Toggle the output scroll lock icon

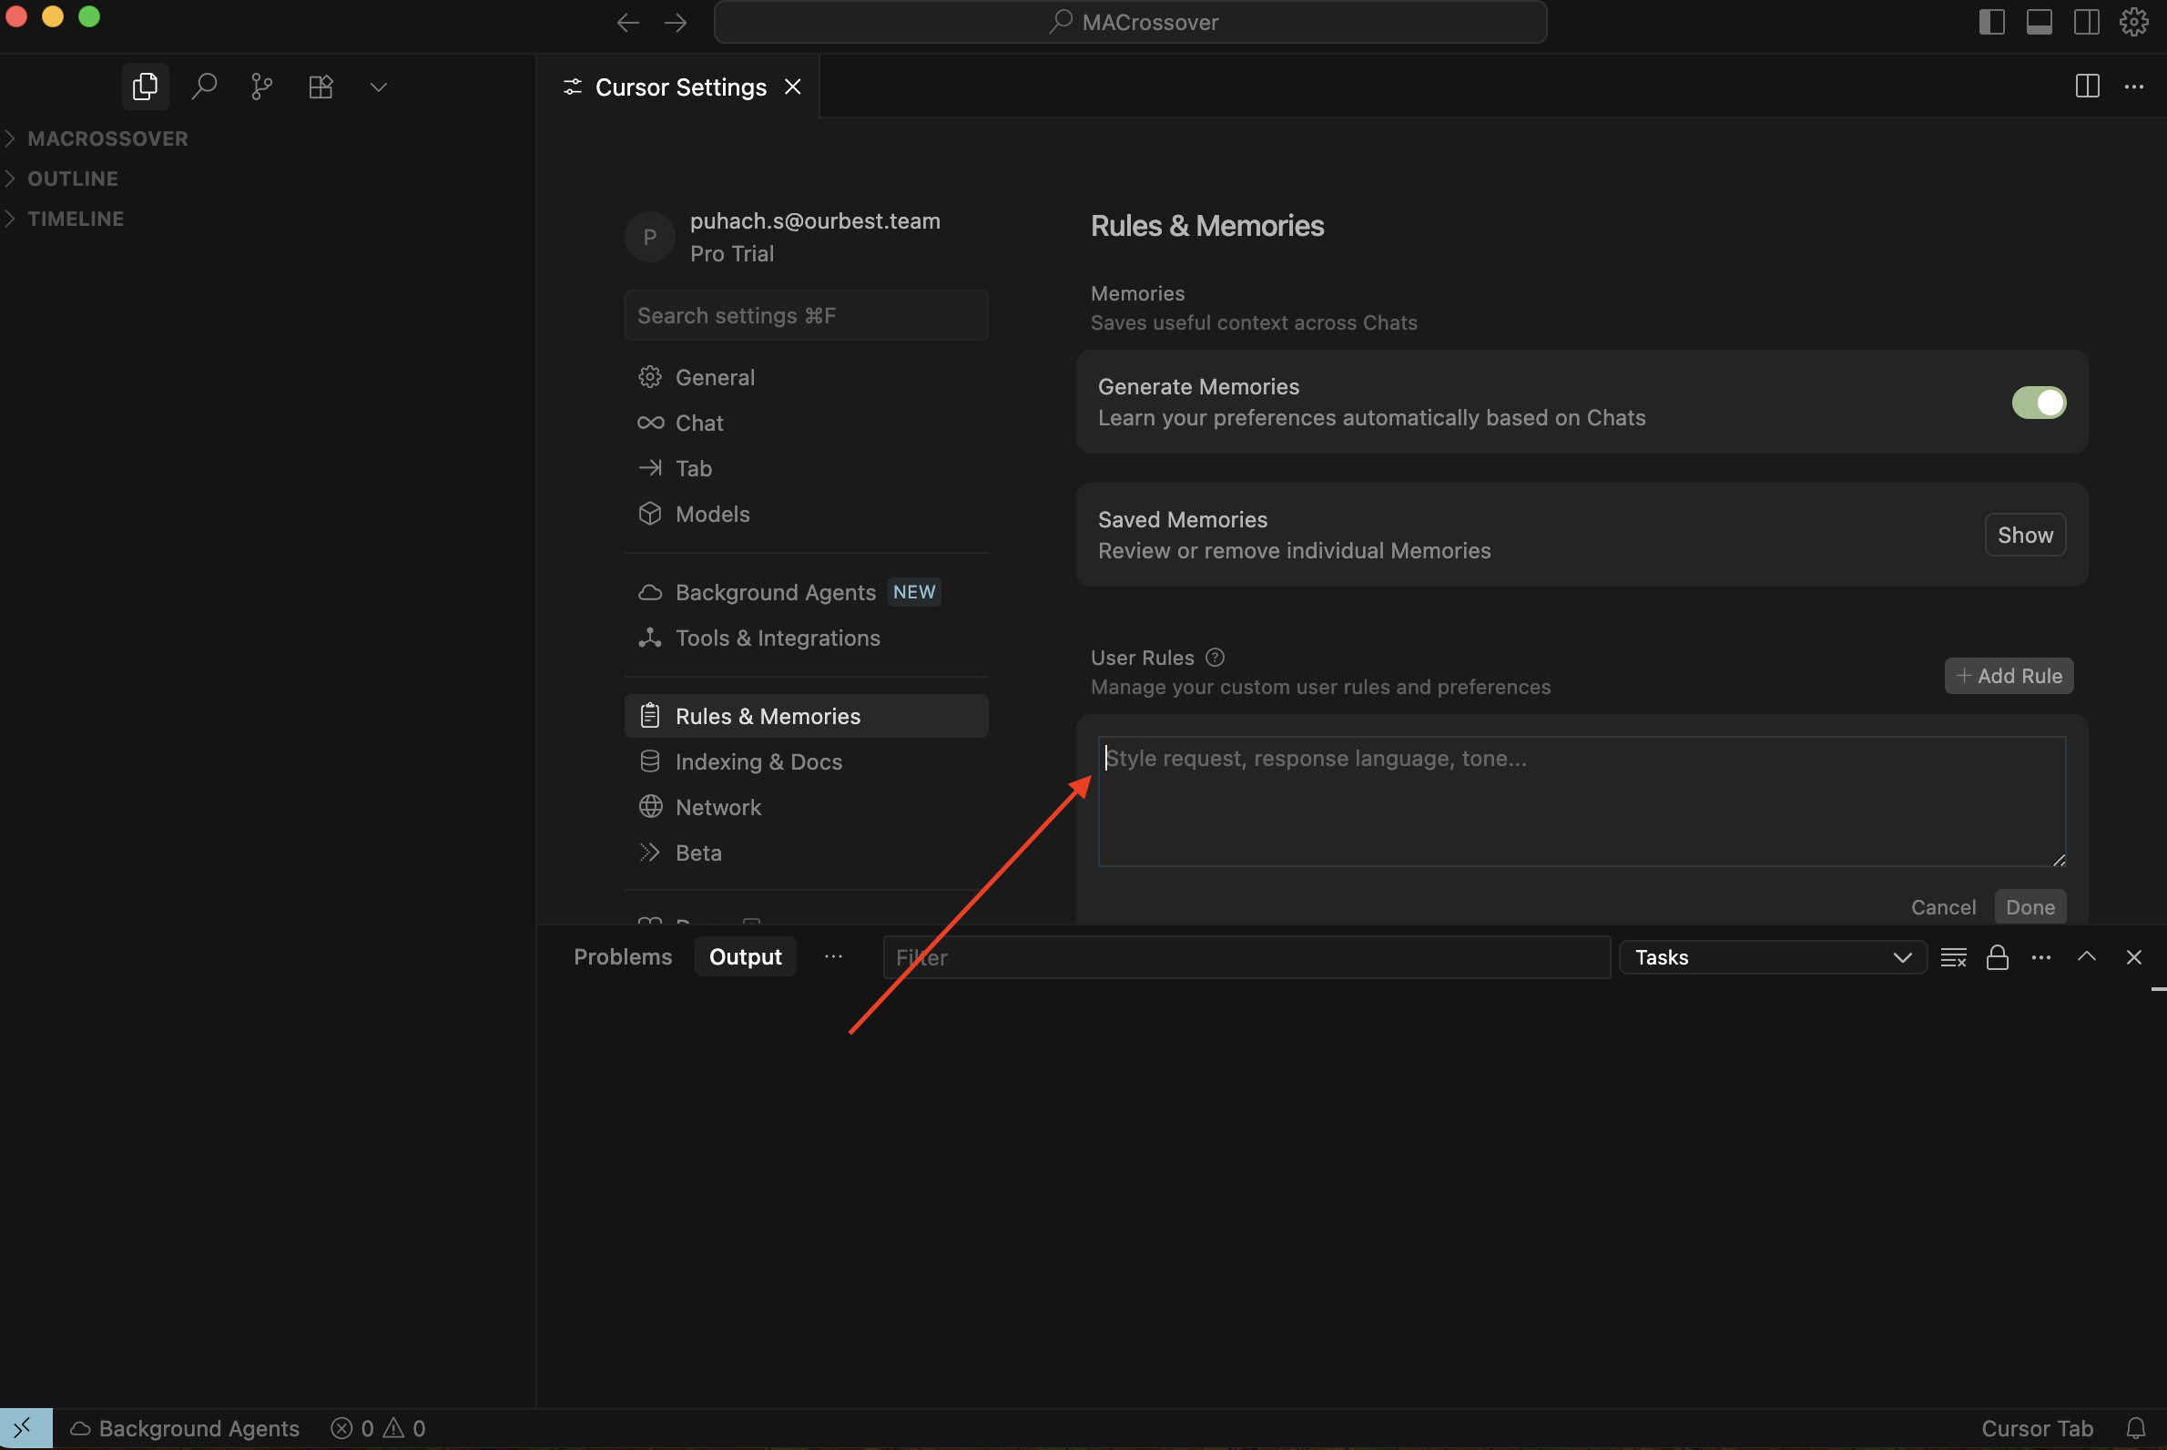1997,957
